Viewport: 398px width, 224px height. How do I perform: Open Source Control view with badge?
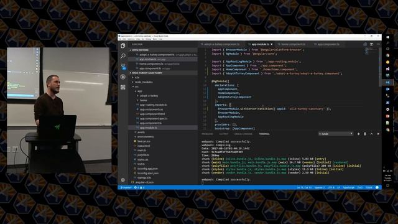123,67
